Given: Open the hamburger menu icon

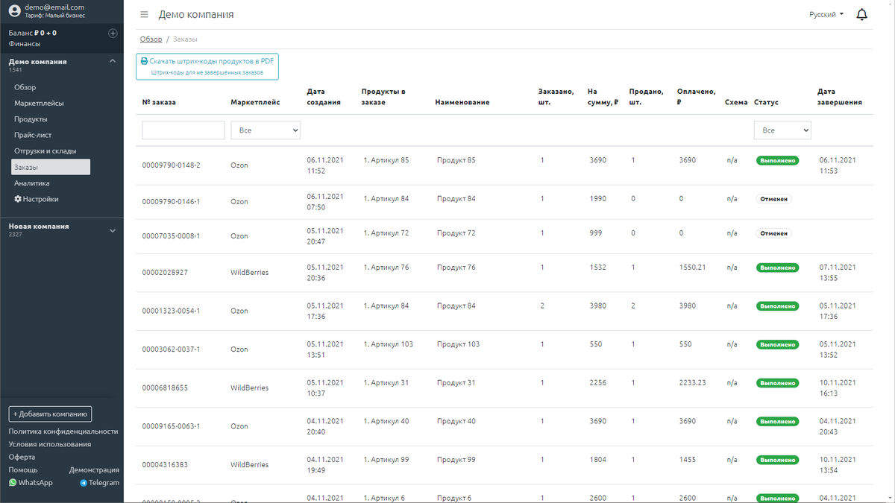Looking at the screenshot, I should pos(144,14).
